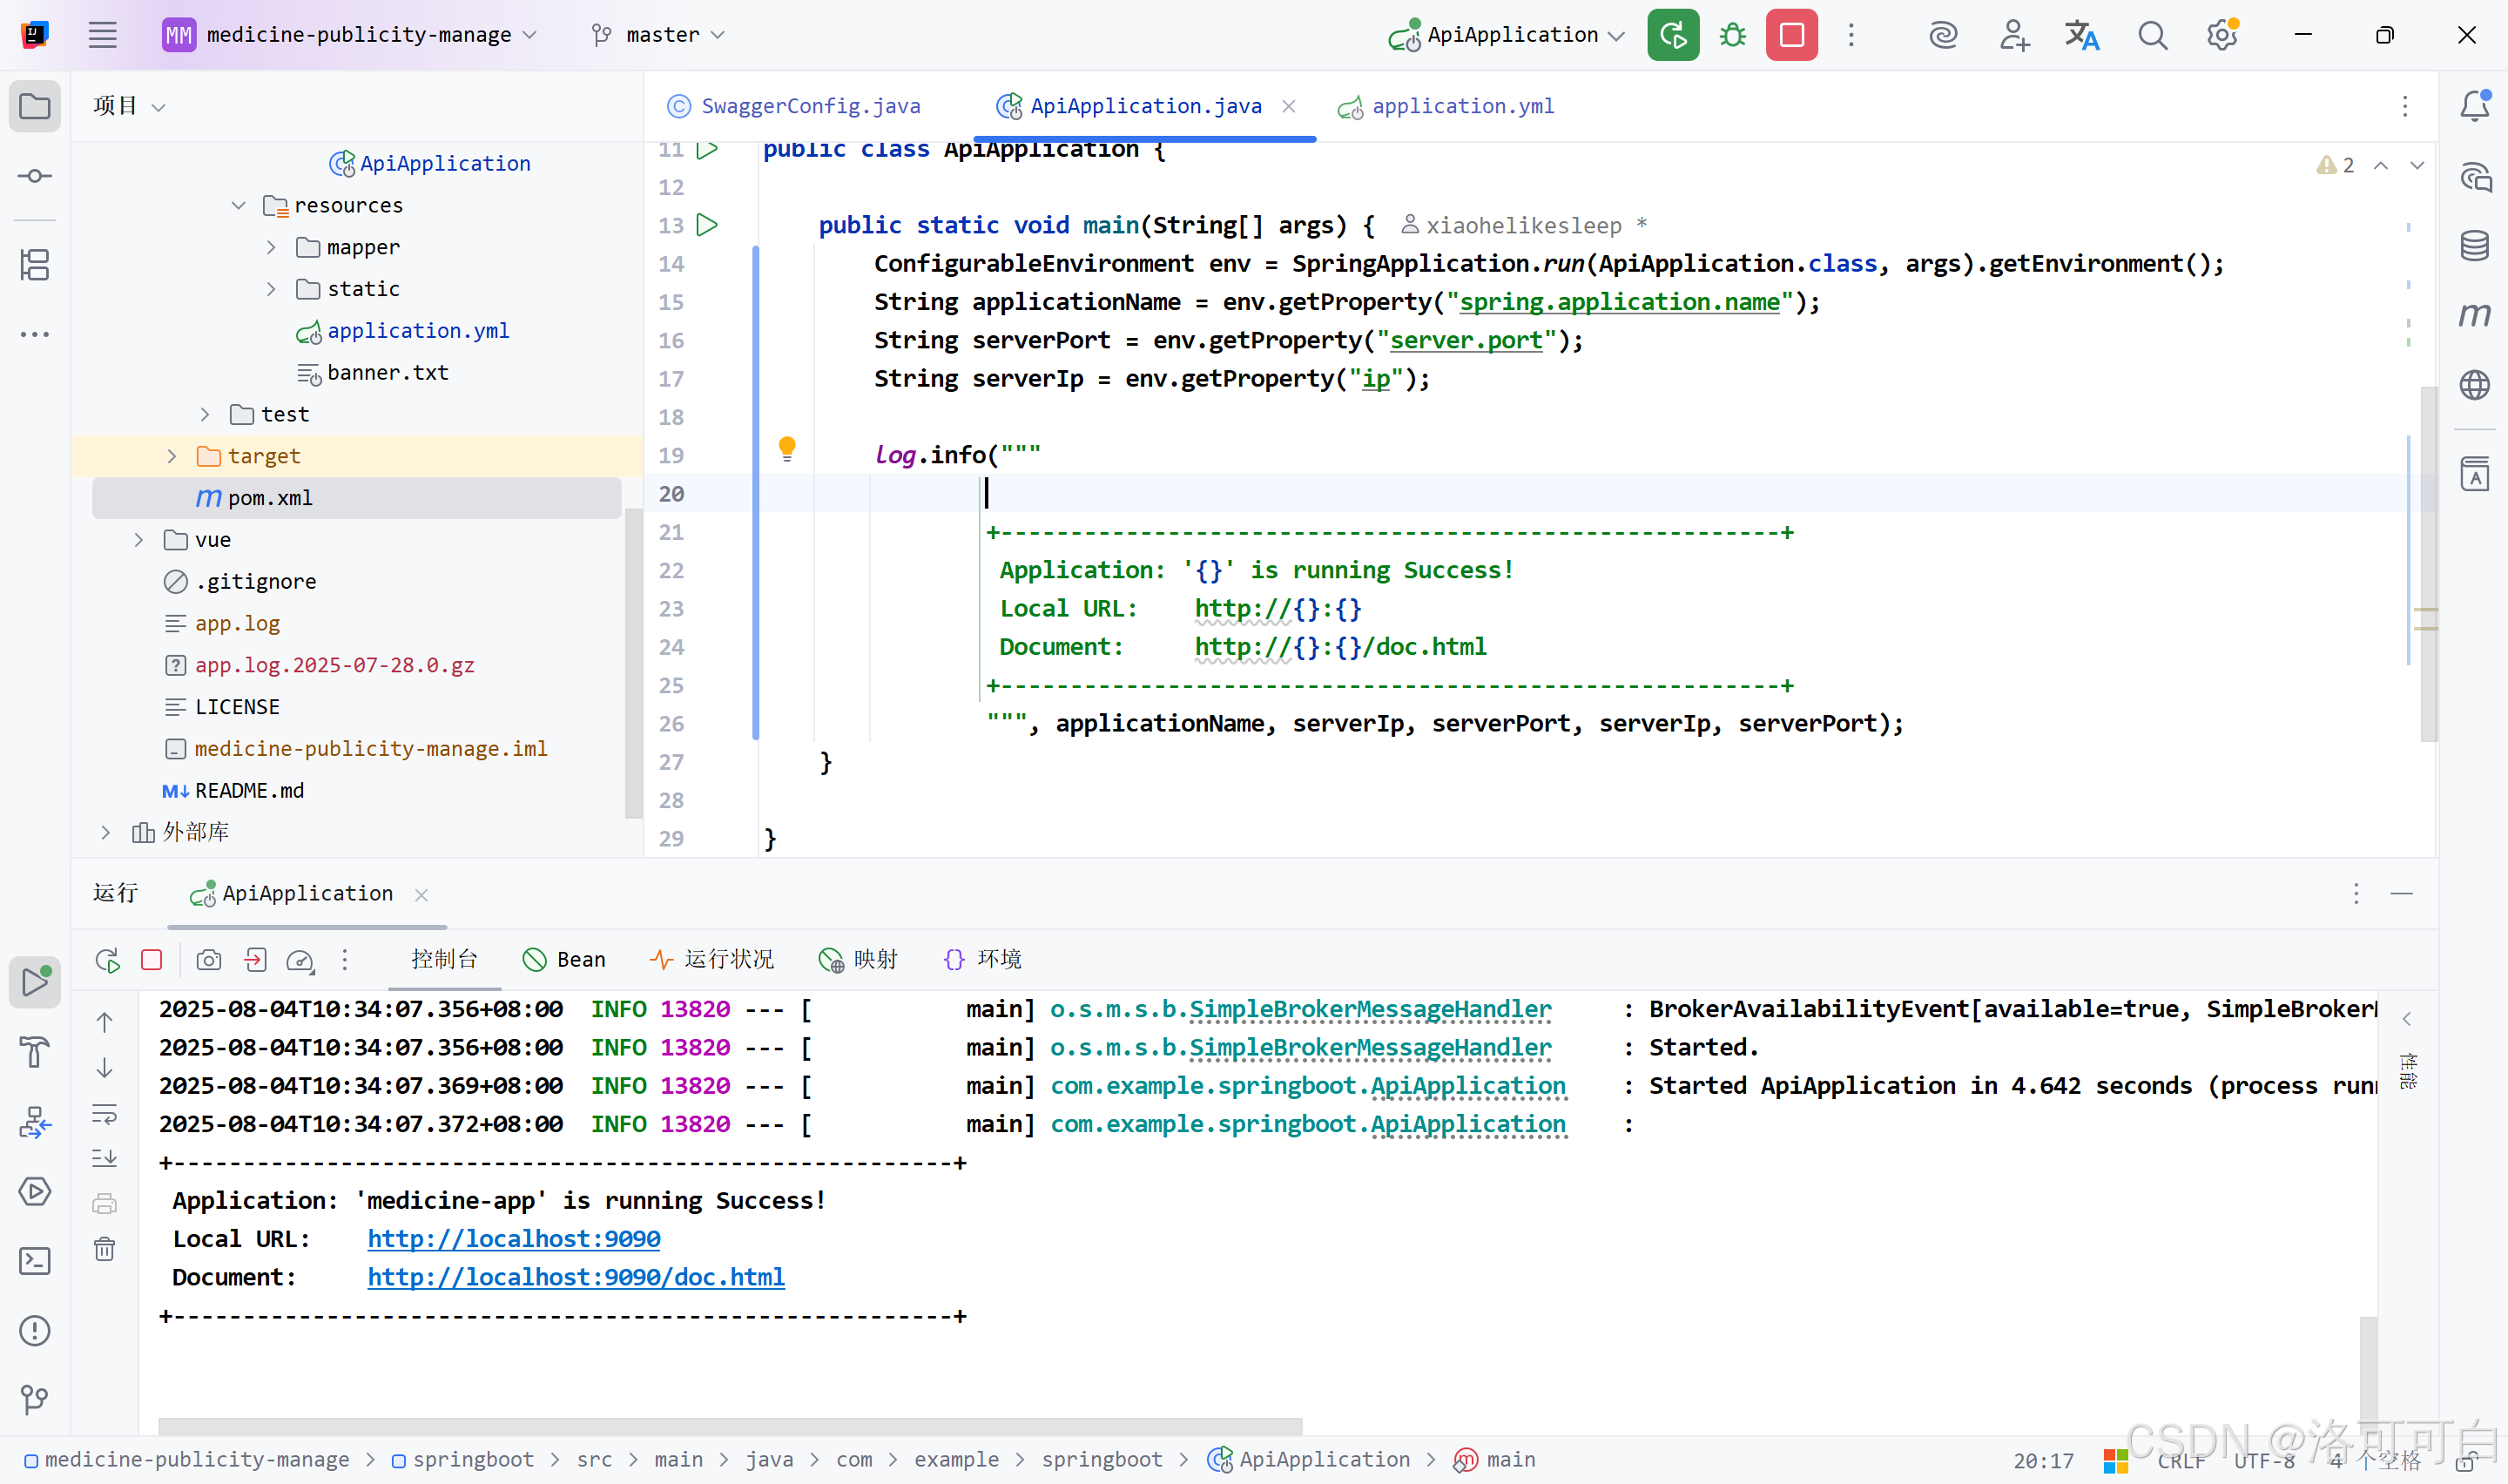The image size is (2508, 1484).
Task: Expand the static folder
Action: pos(271,289)
